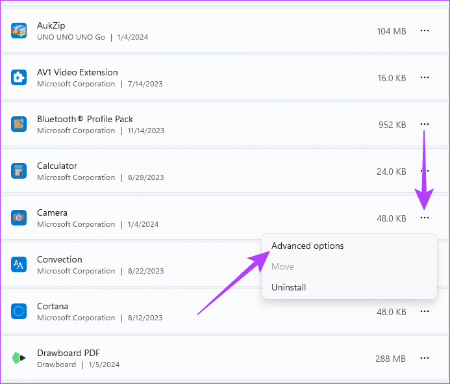Choose Uninstall from the context menu
Viewport: 450px width, 384px height.
[x=349, y=287]
